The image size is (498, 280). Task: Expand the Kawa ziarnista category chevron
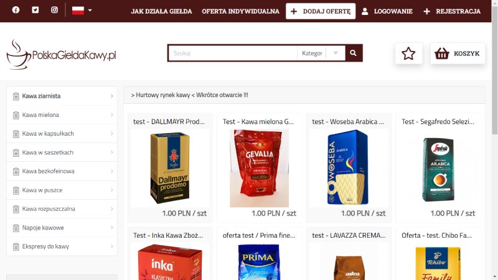112,96
